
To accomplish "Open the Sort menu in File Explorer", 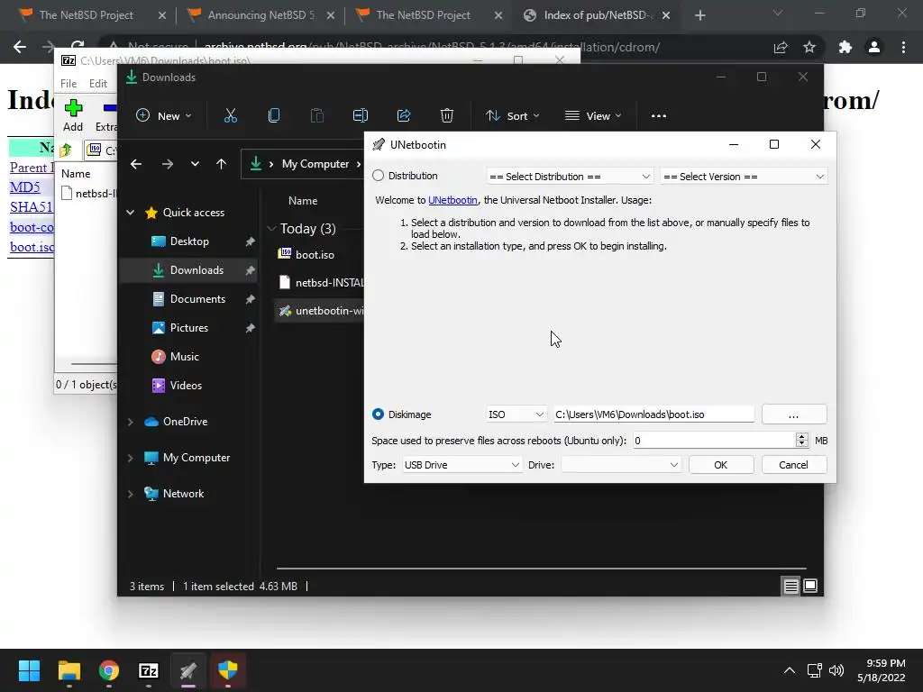I will 513,116.
